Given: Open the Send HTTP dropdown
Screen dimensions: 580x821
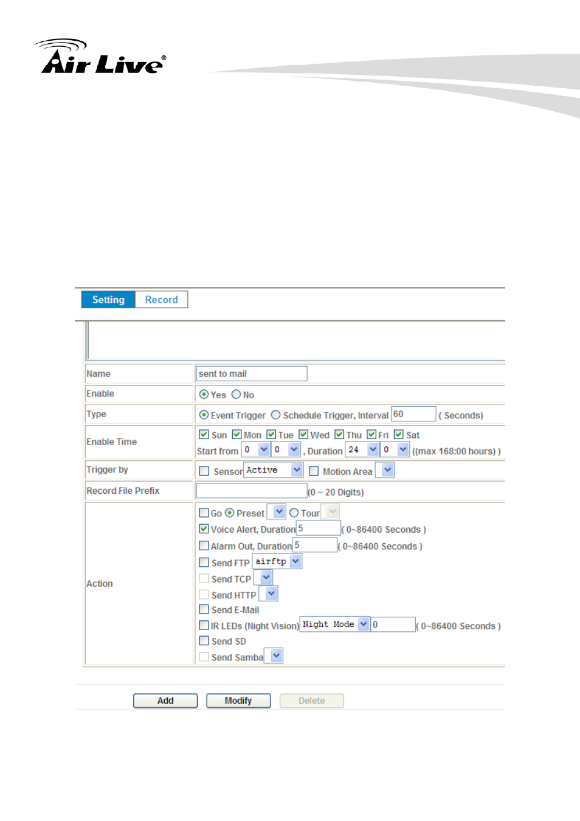Looking at the screenshot, I should click(269, 594).
